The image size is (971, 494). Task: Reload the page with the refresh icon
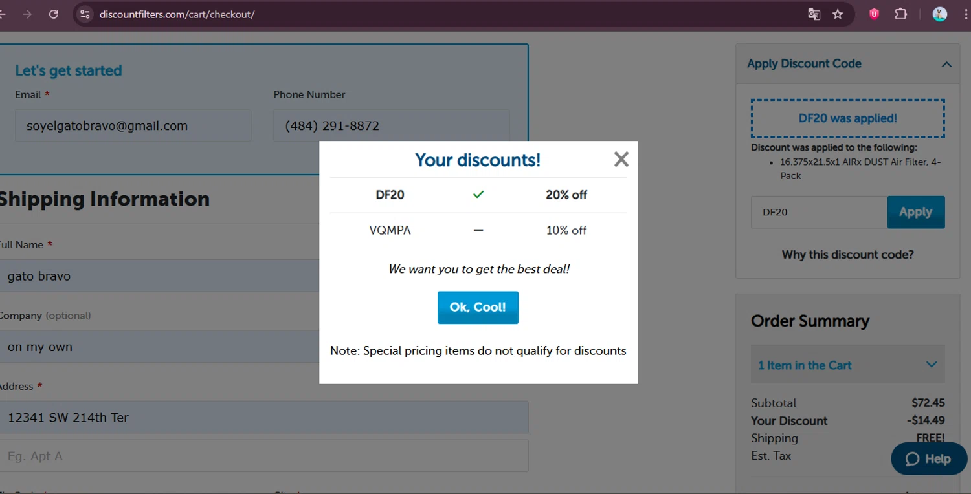click(x=54, y=14)
